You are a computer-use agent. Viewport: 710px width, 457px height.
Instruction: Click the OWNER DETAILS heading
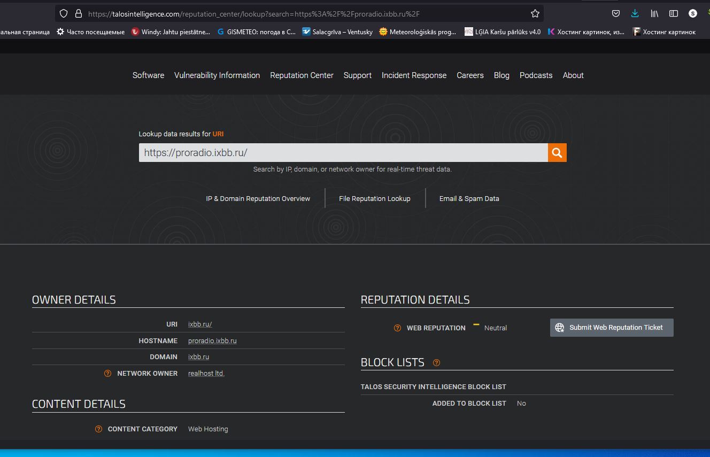tap(74, 300)
